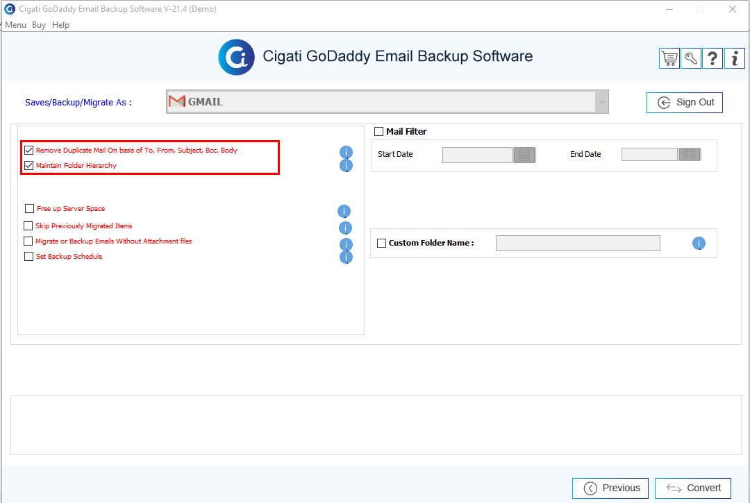Go back with the Previous button
This screenshot has height=503, width=750.
tap(610, 488)
